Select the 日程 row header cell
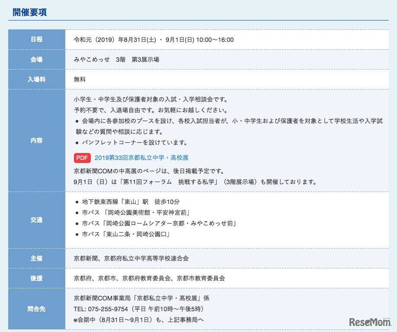The image size is (397, 332). [37, 40]
